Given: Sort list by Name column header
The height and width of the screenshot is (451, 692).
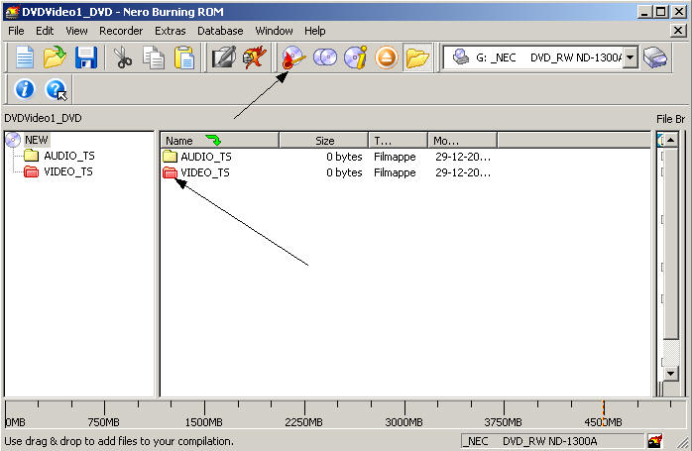Looking at the screenshot, I should pyautogui.click(x=219, y=141).
